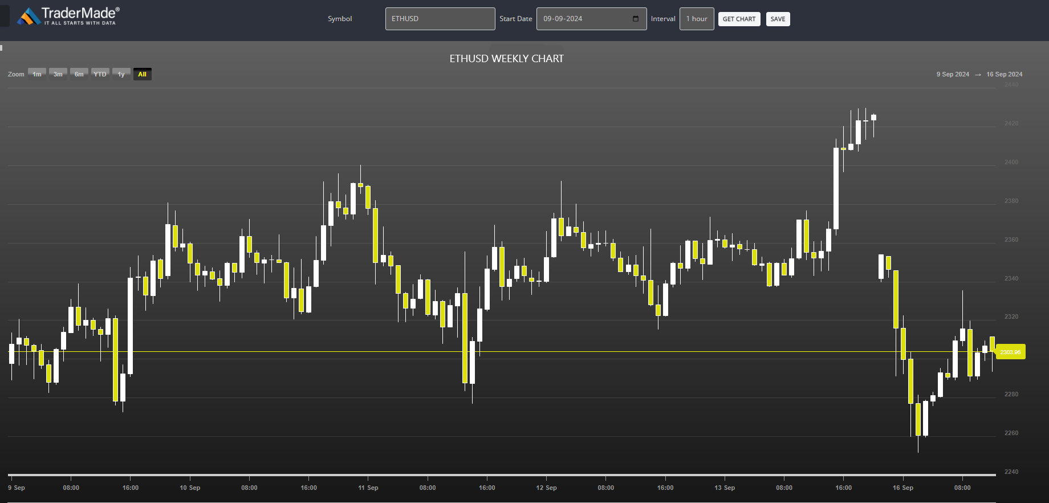Viewport: 1049px width, 503px height.
Task: Click the 11 Sep x-axis label
Action: [368, 488]
